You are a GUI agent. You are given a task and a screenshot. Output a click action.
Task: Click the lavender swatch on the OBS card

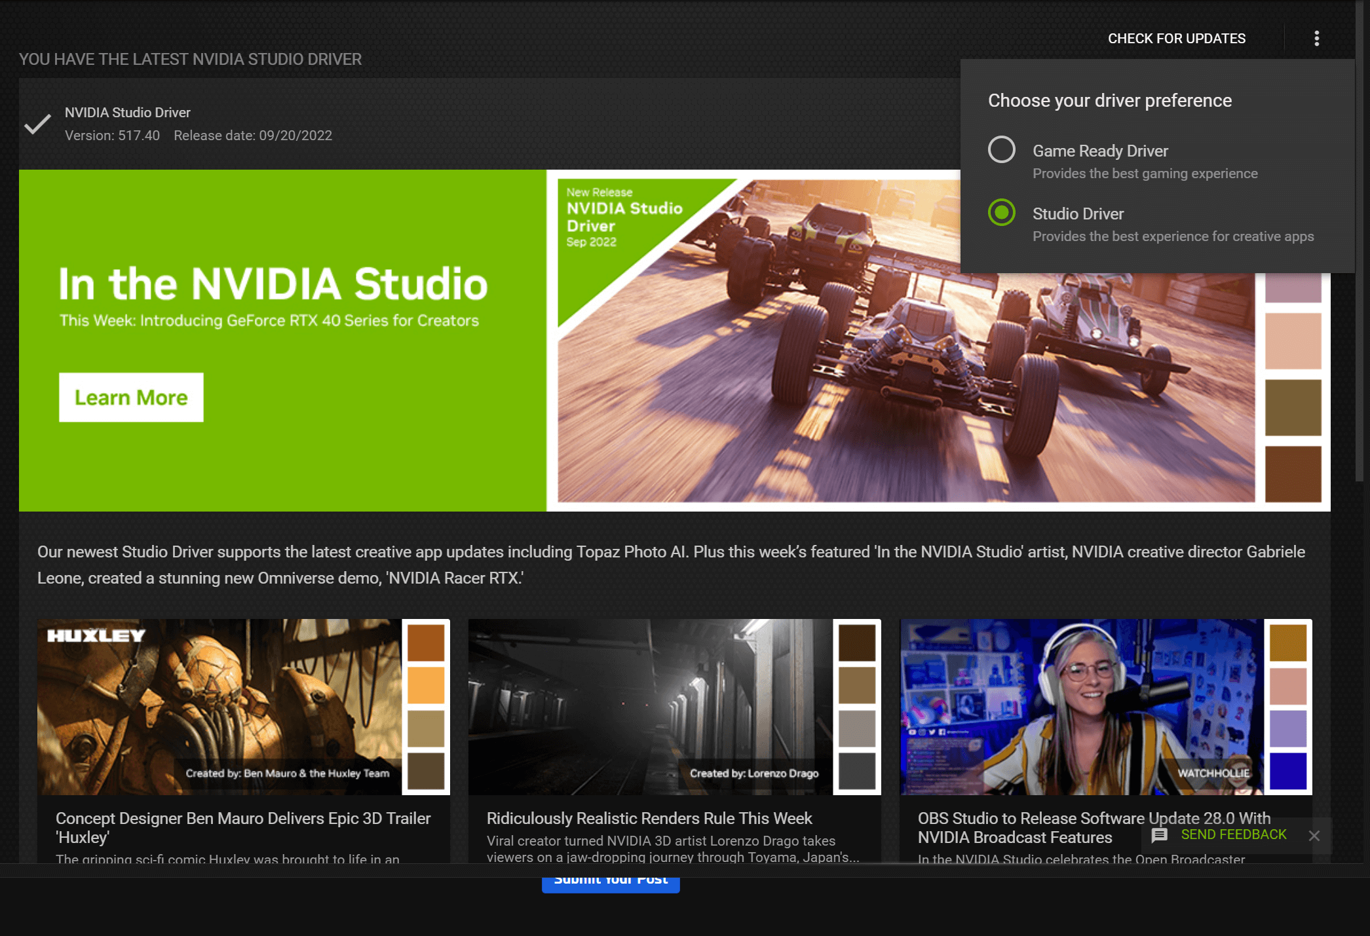[x=1288, y=728]
